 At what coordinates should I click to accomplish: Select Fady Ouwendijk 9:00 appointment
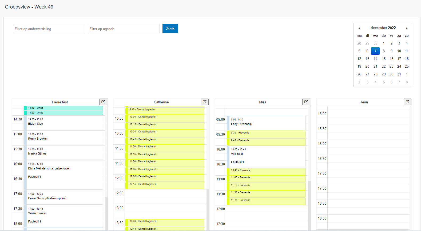point(267,123)
